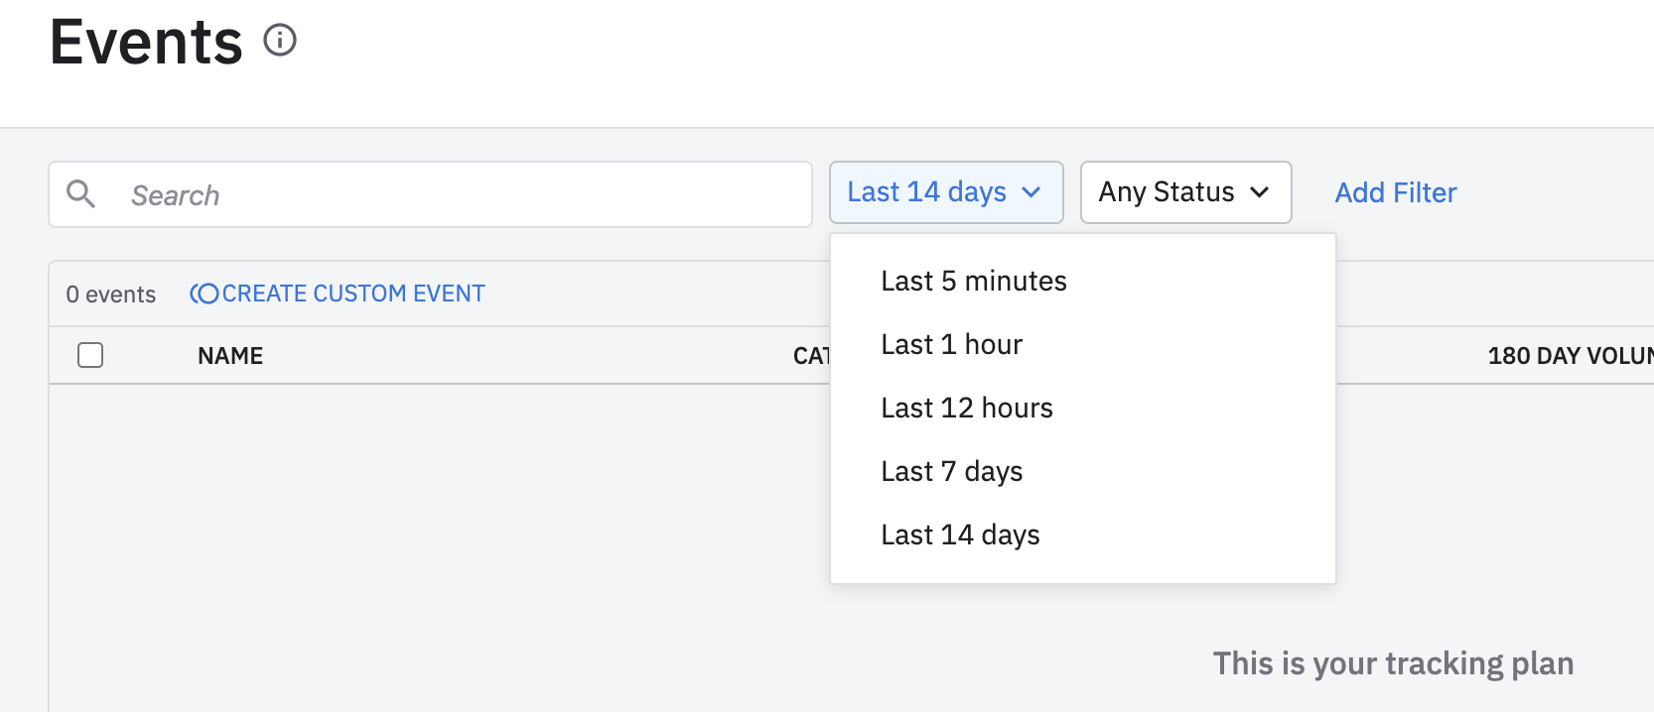Toggle the select-all events checkbox
Image resolution: width=1654 pixels, height=712 pixels.
[x=90, y=355]
